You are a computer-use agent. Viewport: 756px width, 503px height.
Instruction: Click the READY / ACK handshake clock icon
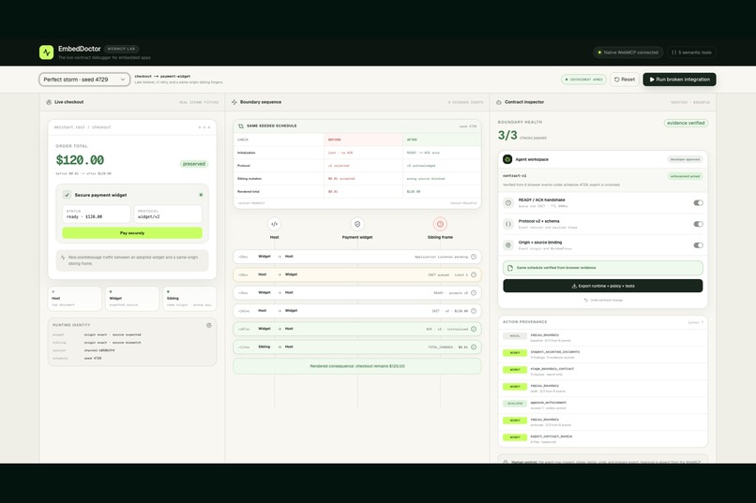click(x=508, y=202)
